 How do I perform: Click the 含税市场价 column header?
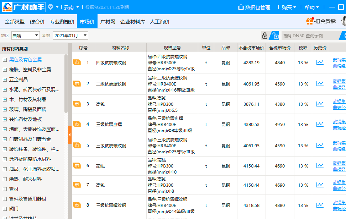pos(280,48)
